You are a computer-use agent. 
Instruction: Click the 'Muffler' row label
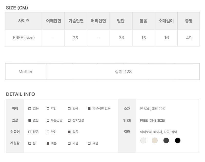tap(26, 72)
